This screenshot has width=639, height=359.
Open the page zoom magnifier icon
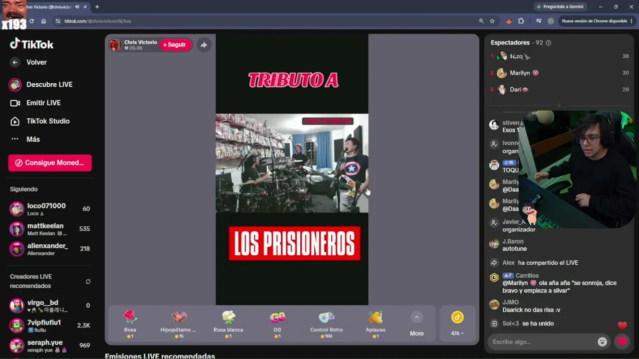click(x=481, y=21)
